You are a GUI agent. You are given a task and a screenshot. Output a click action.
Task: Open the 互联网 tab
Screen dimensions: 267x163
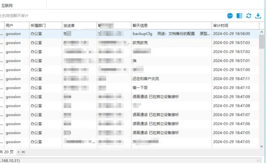[x=7, y=6]
